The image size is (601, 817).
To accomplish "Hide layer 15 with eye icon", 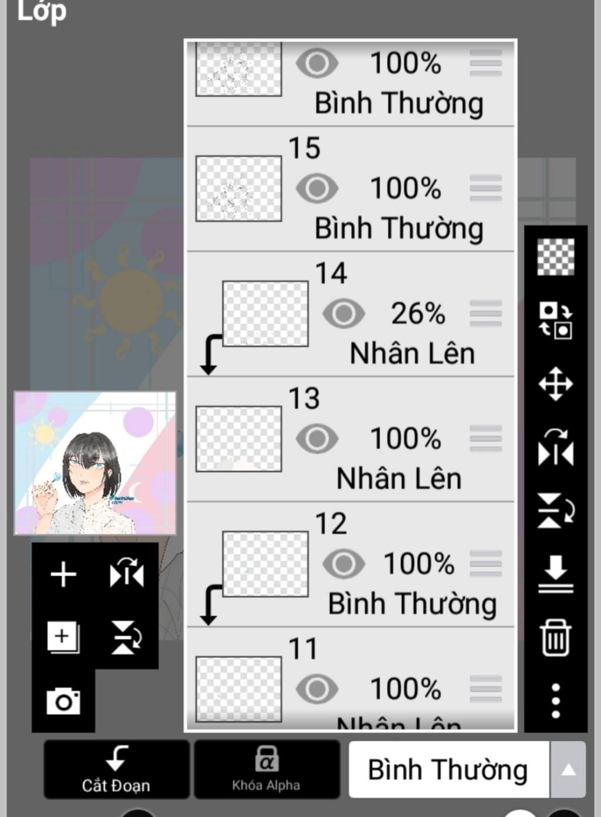I will point(317,188).
